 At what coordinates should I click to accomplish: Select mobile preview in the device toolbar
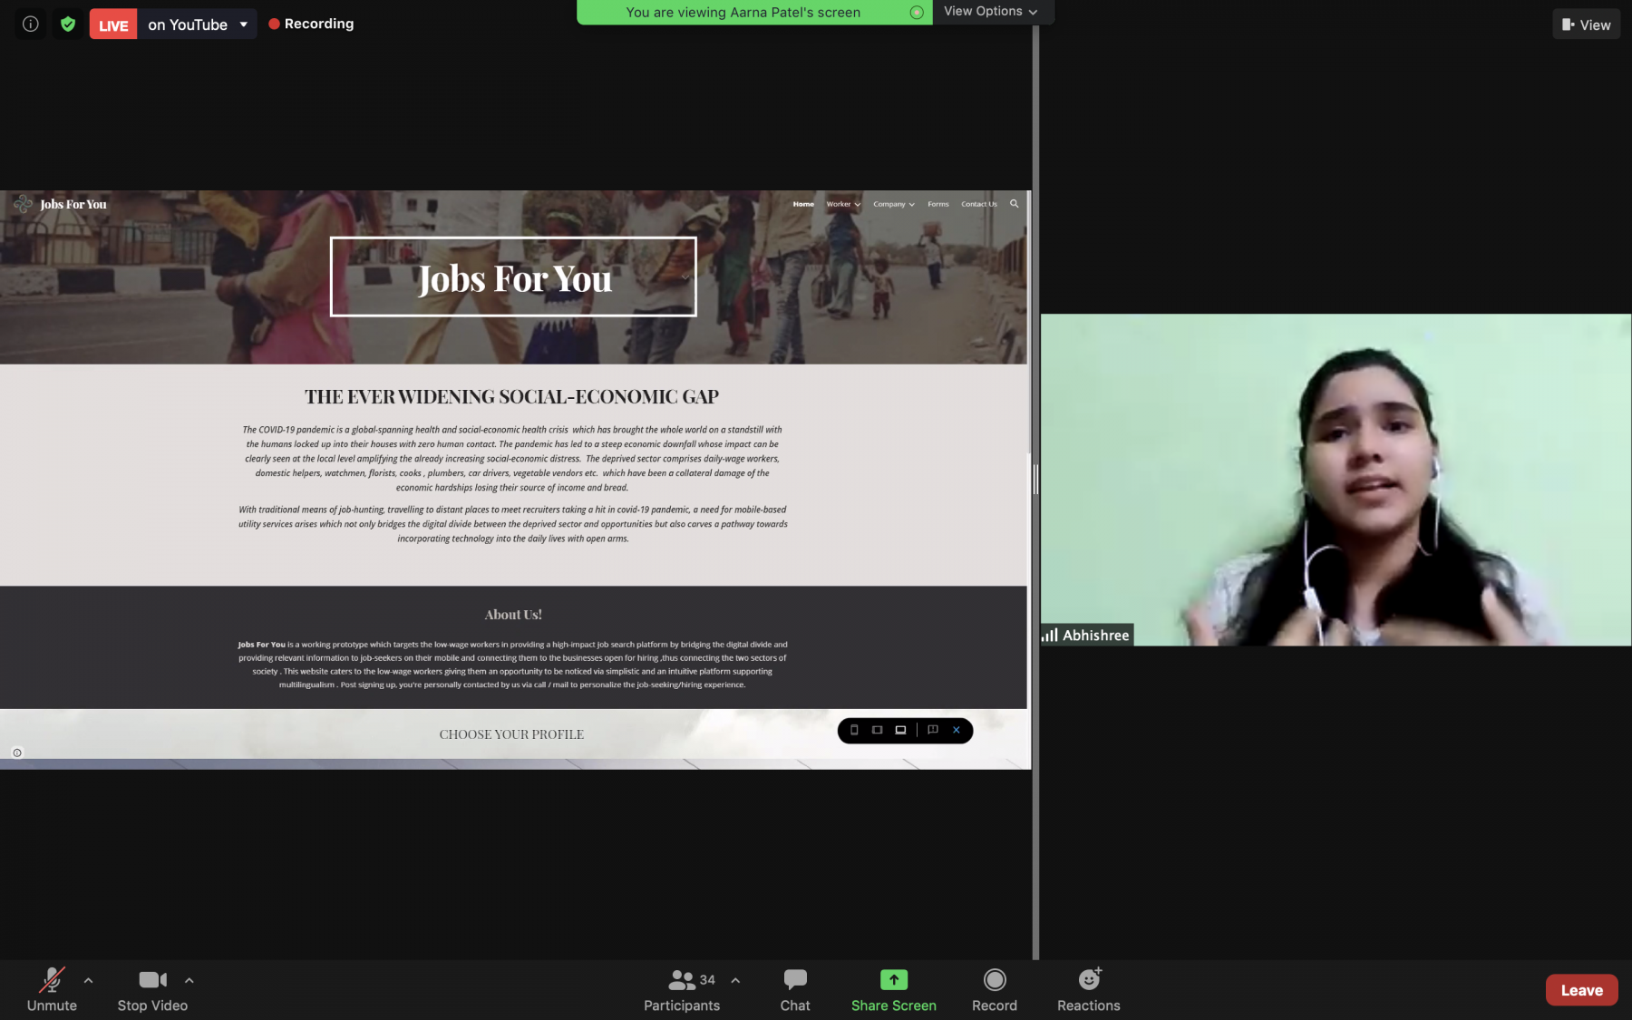[x=854, y=730]
